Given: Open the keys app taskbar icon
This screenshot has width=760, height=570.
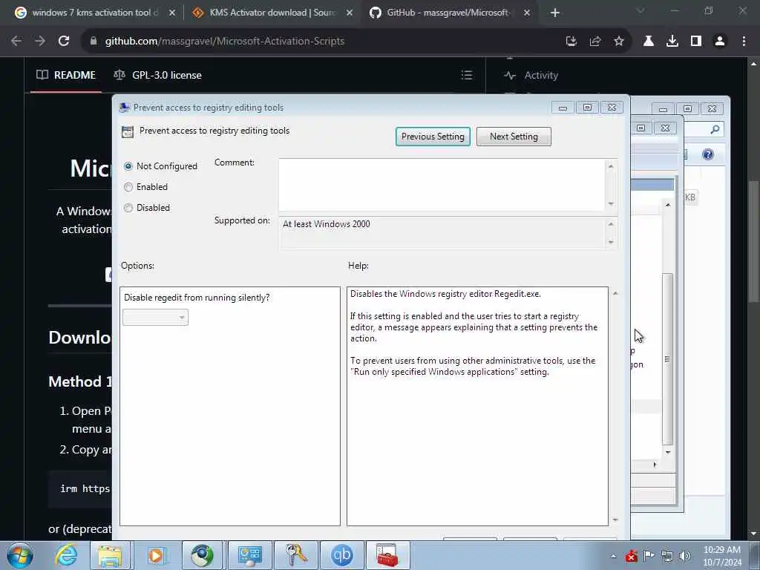Looking at the screenshot, I should click(295, 555).
